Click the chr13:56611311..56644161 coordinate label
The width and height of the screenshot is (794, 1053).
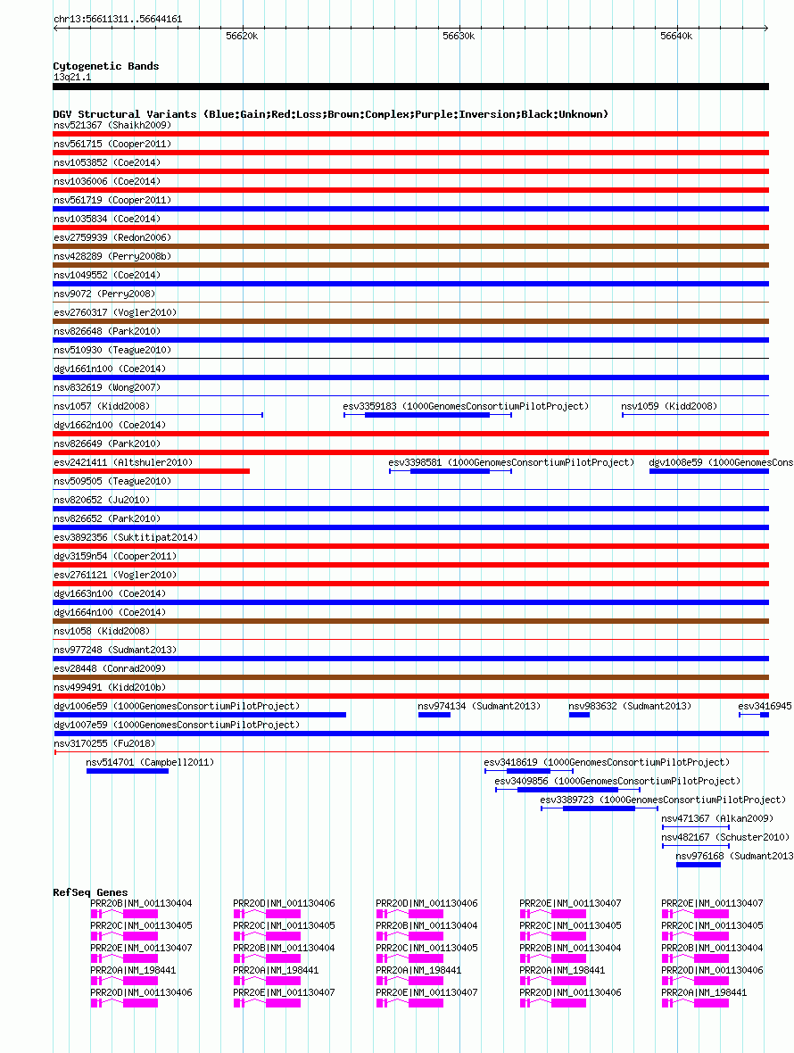118,19
